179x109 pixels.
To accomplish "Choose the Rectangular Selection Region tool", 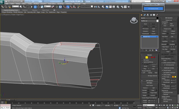I will pos(28,7).
